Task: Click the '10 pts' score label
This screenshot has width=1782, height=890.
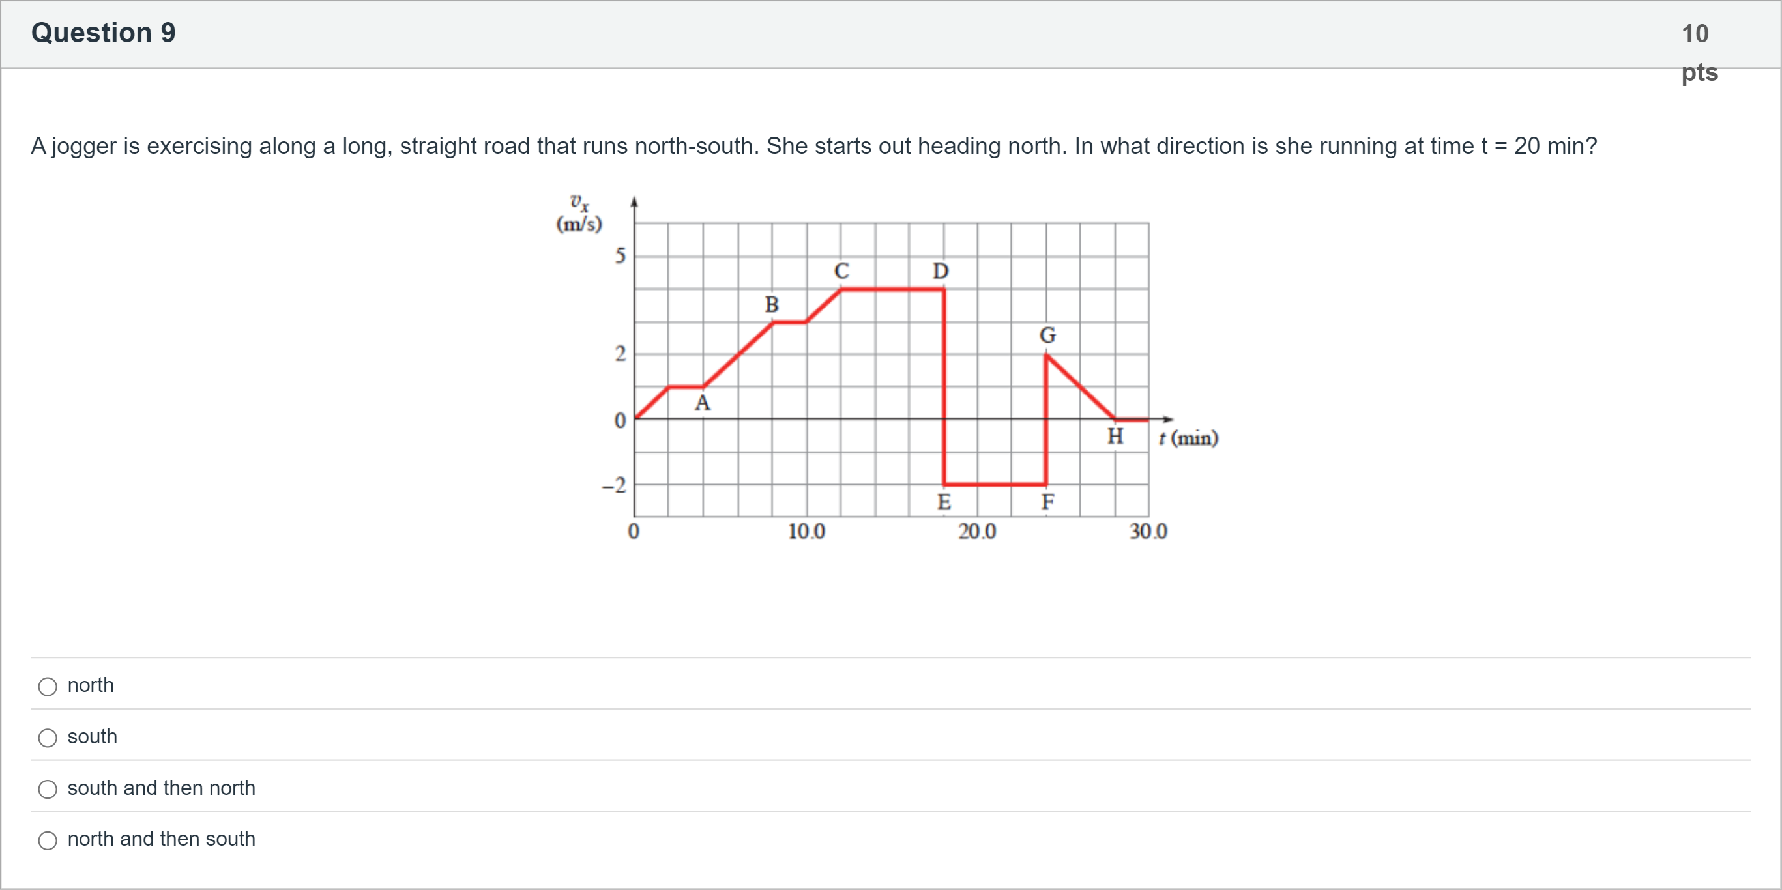Action: pos(1699,52)
